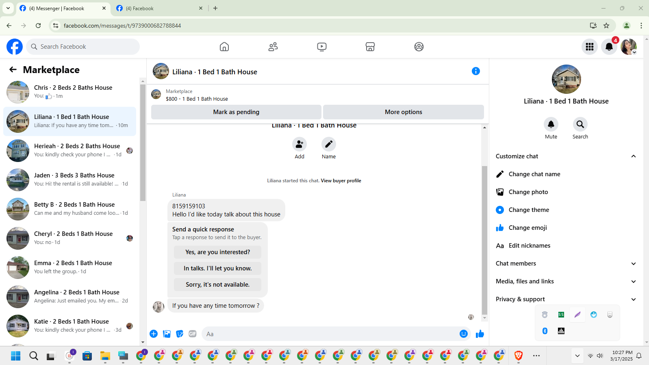Open File Explorer from the taskbar
The image size is (649, 365).
point(105,356)
